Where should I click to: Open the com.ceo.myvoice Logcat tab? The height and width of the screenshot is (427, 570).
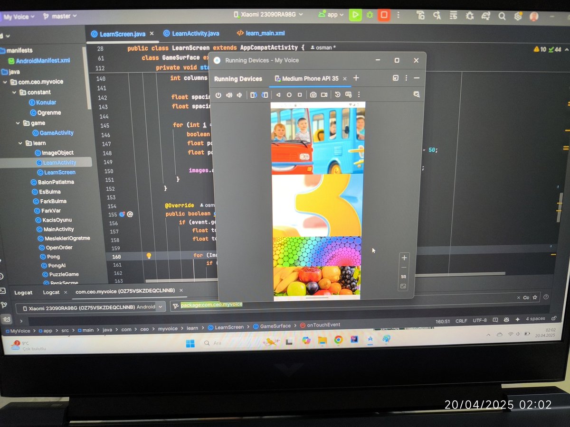coord(125,291)
